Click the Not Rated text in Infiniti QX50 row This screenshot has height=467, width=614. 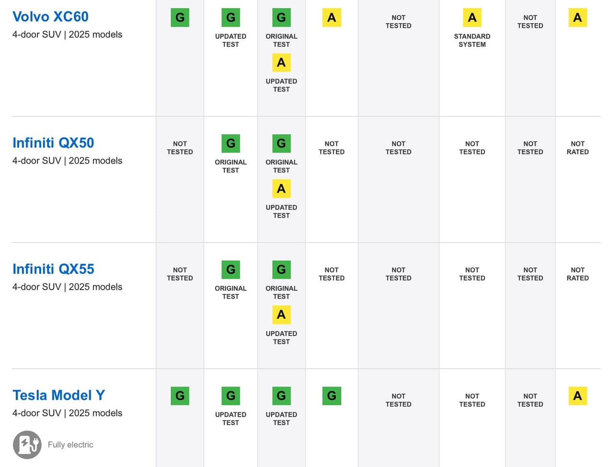pos(578,148)
